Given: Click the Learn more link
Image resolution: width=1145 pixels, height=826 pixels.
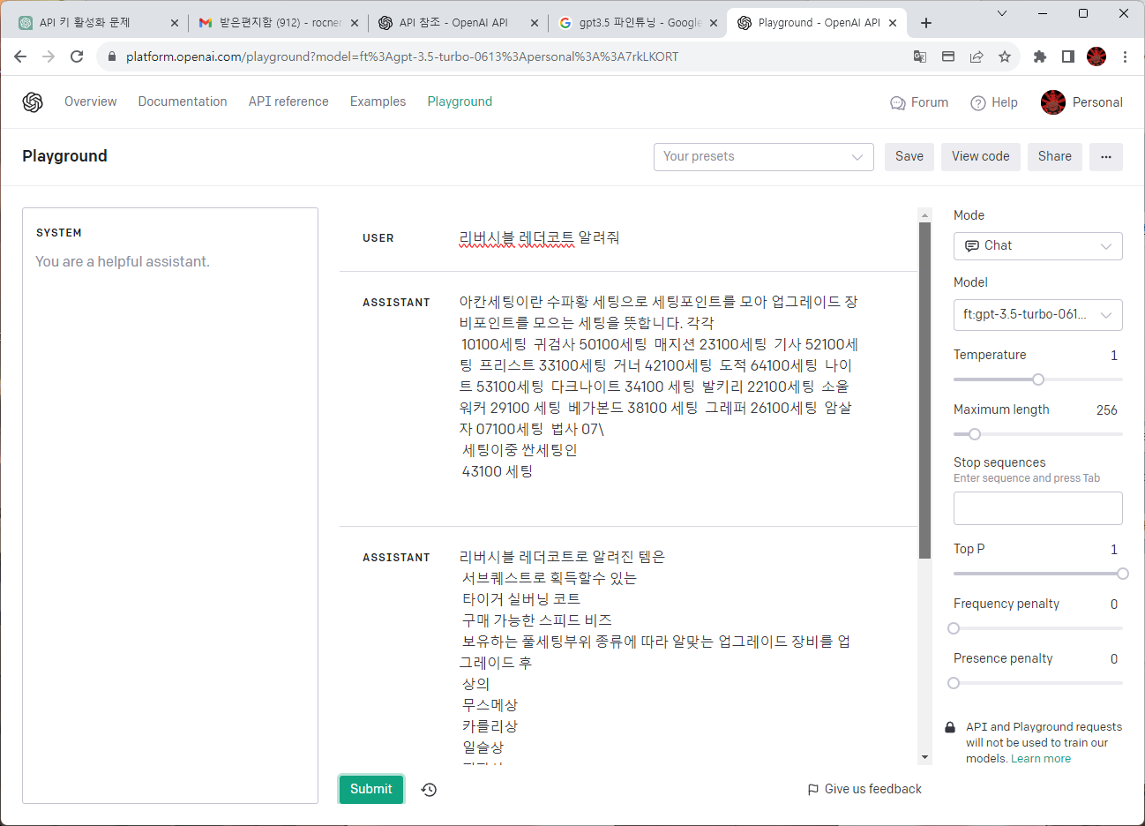Looking at the screenshot, I should pyautogui.click(x=1041, y=759).
